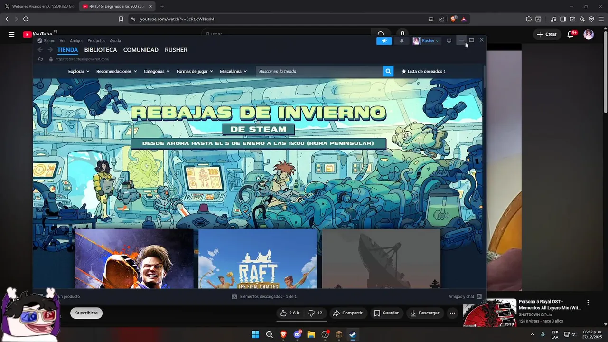This screenshot has height=342, width=608.
Task: Open Brave Leo AI sparkle icon
Action: tap(582, 19)
